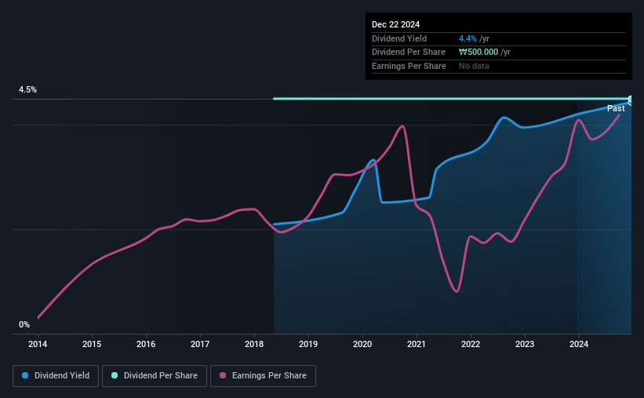Click the teal Dividend Per Share legend dot

click(x=115, y=375)
